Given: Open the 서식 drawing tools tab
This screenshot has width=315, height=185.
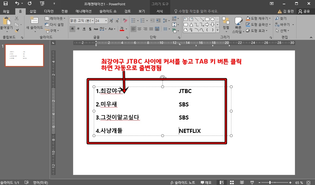Looking at the screenshot, I should coord(160,11).
